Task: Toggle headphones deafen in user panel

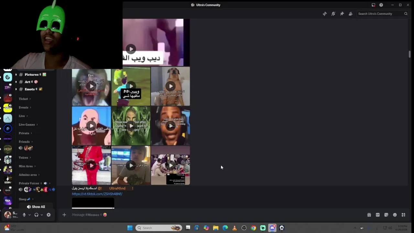Action: (36, 215)
